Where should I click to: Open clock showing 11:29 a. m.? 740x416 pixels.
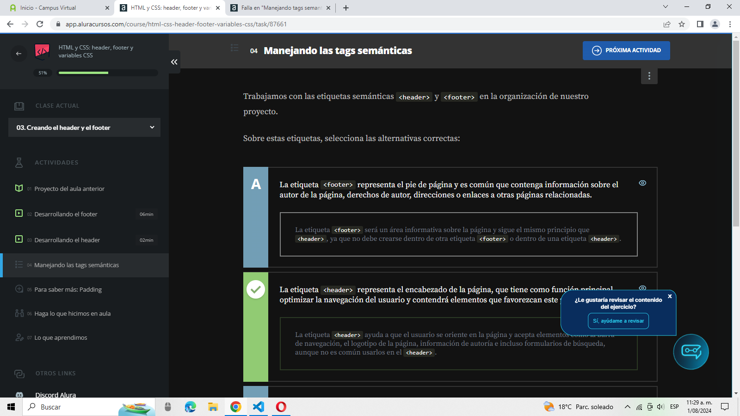(699, 407)
